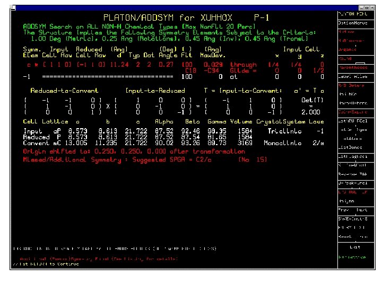The width and height of the screenshot is (382, 286).
Task: Click the 'T = Input-to-Convent:' heading
Action: click(x=243, y=91)
